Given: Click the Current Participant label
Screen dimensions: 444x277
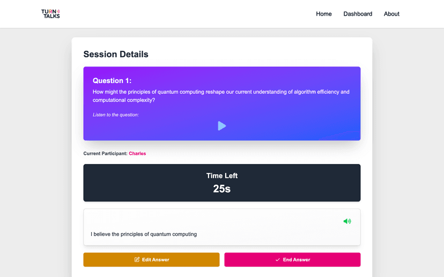Looking at the screenshot, I should coord(105,153).
